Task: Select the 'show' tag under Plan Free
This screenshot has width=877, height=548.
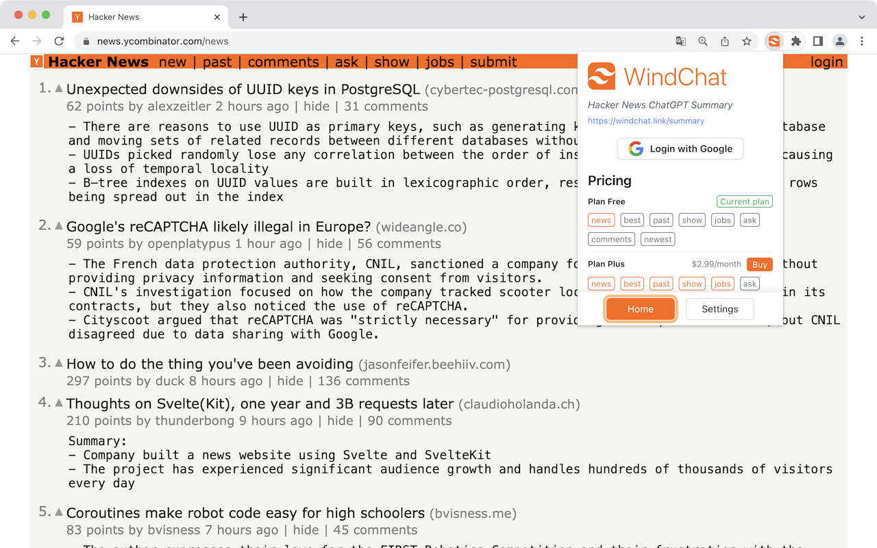Action: click(x=692, y=220)
